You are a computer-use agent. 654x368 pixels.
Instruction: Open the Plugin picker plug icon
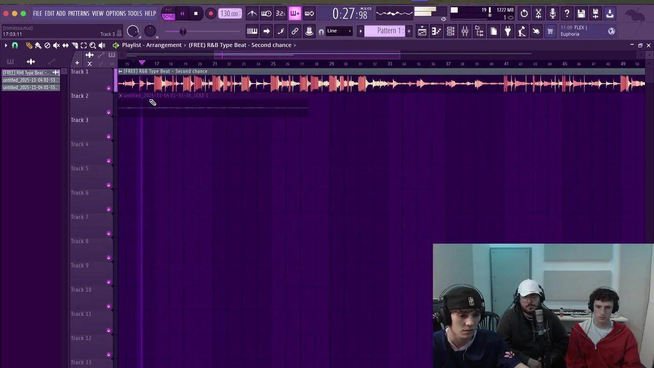coord(508,32)
